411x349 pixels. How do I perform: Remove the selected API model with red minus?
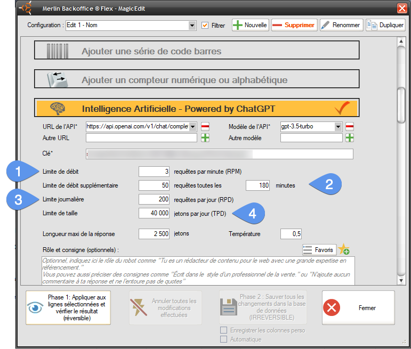(x=349, y=127)
